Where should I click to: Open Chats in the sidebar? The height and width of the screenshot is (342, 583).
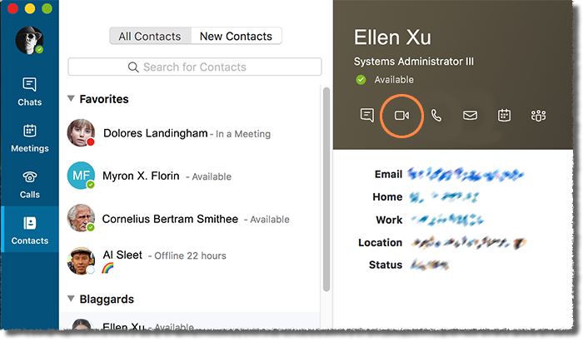click(29, 92)
